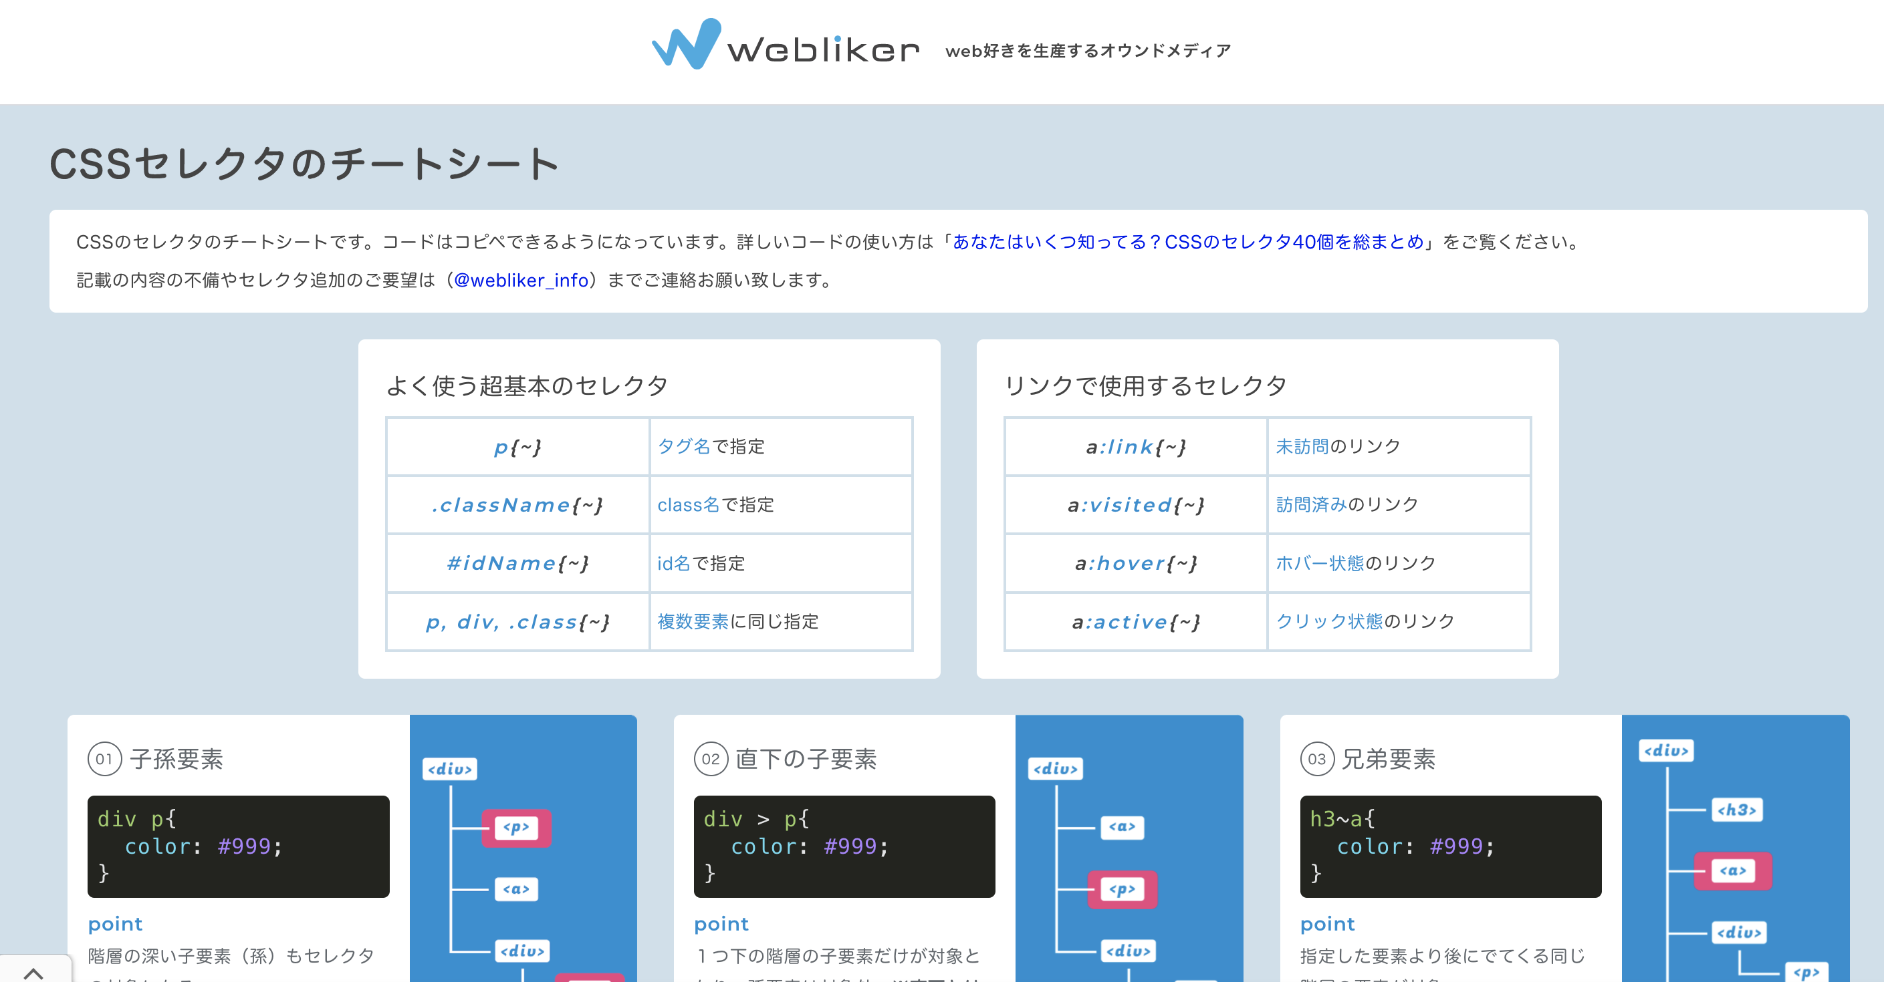Click the .className{~} selector cell
Viewport: 1884px width, 982px height.
click(517, 505)
